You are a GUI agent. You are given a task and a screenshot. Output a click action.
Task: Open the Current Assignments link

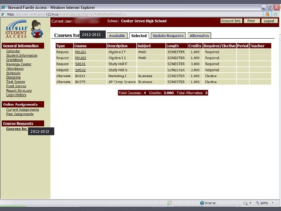click(x=22, y=109)
